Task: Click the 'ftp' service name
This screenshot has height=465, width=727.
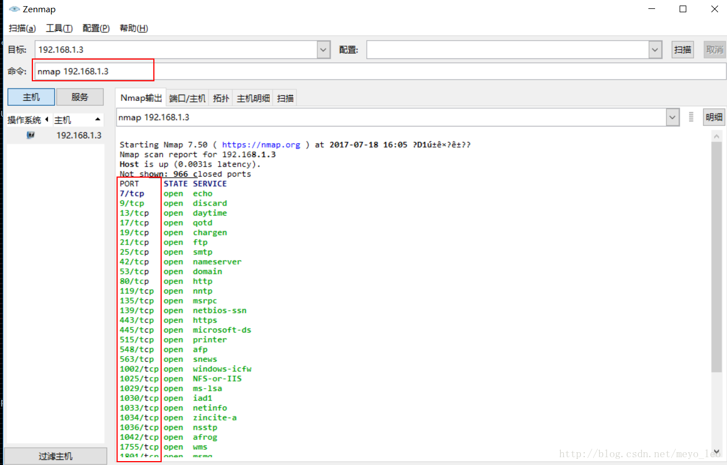Action: [x=200, y=242]
